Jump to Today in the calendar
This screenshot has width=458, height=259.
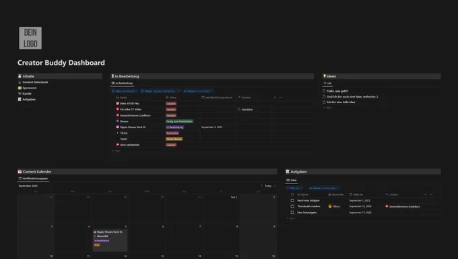click(x=268, y=186)
